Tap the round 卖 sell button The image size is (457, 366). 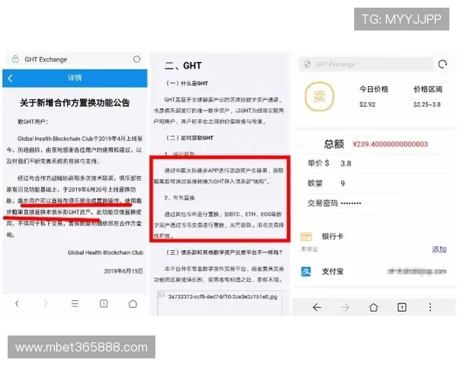coord(319,97)
